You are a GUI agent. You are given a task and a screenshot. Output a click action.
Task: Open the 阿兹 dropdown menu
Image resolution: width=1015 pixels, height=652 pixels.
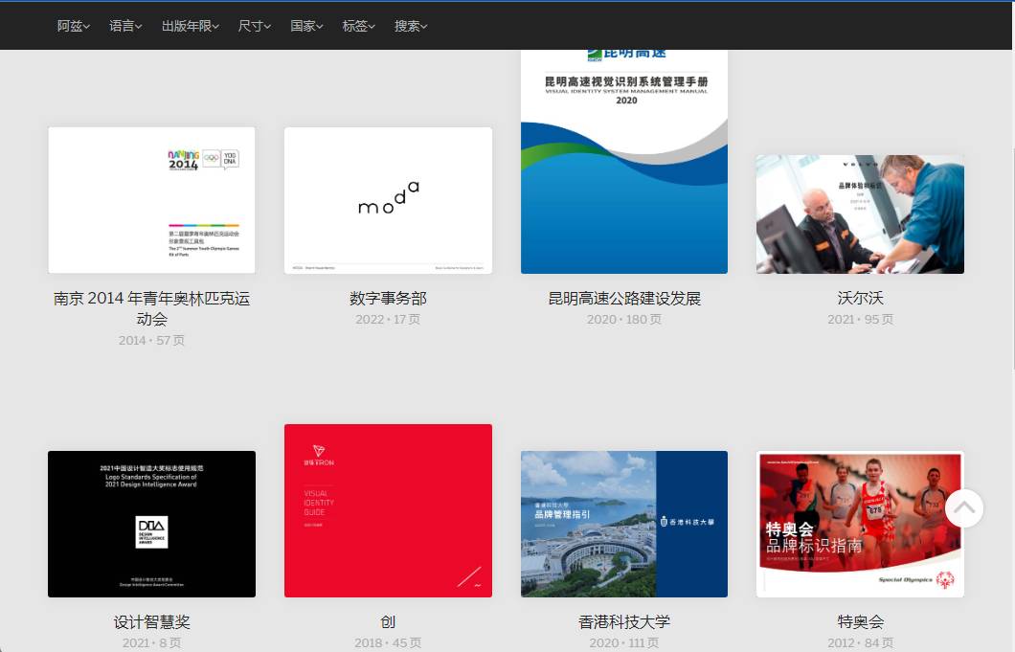tap(73, 26)
